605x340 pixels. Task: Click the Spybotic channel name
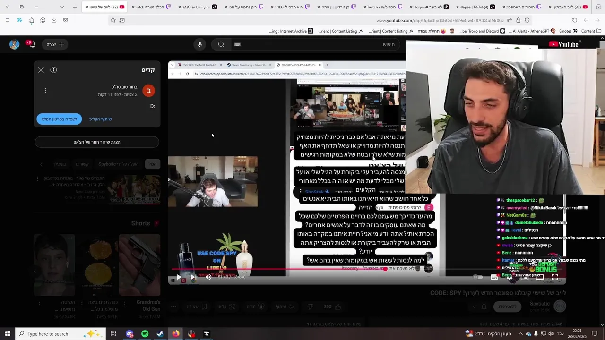(x=540, y=304)
